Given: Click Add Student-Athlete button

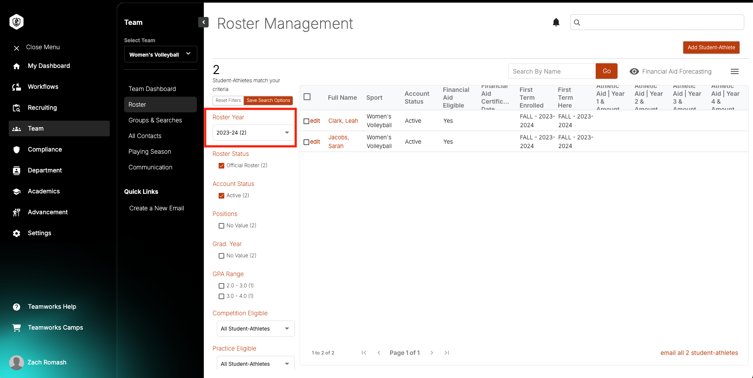Looking at the screenshot, I should (x=711, y=47).
